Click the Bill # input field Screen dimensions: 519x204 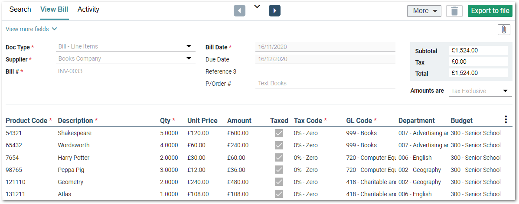[125, 71]
